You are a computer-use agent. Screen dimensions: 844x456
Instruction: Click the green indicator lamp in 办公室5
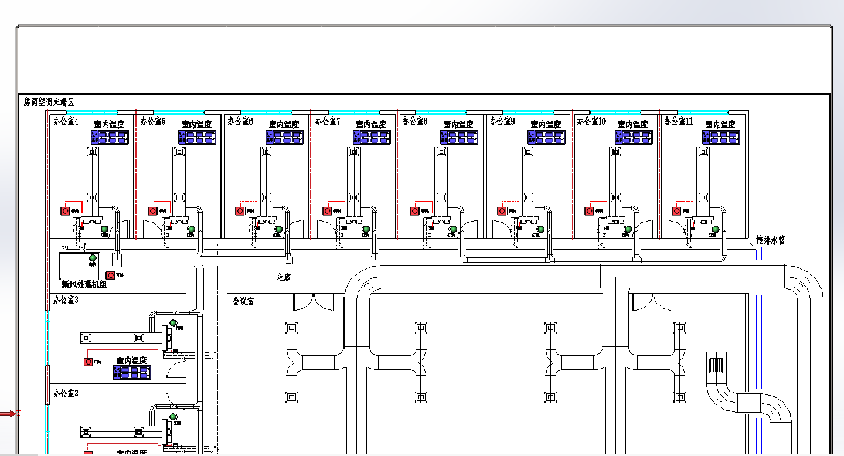(191, 229)
